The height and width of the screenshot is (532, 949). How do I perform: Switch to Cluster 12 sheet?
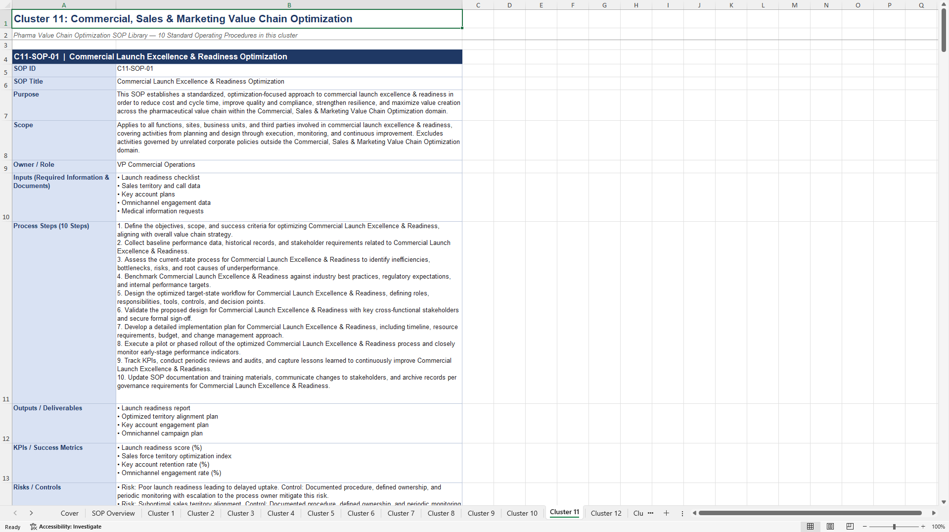click(606, 513)
